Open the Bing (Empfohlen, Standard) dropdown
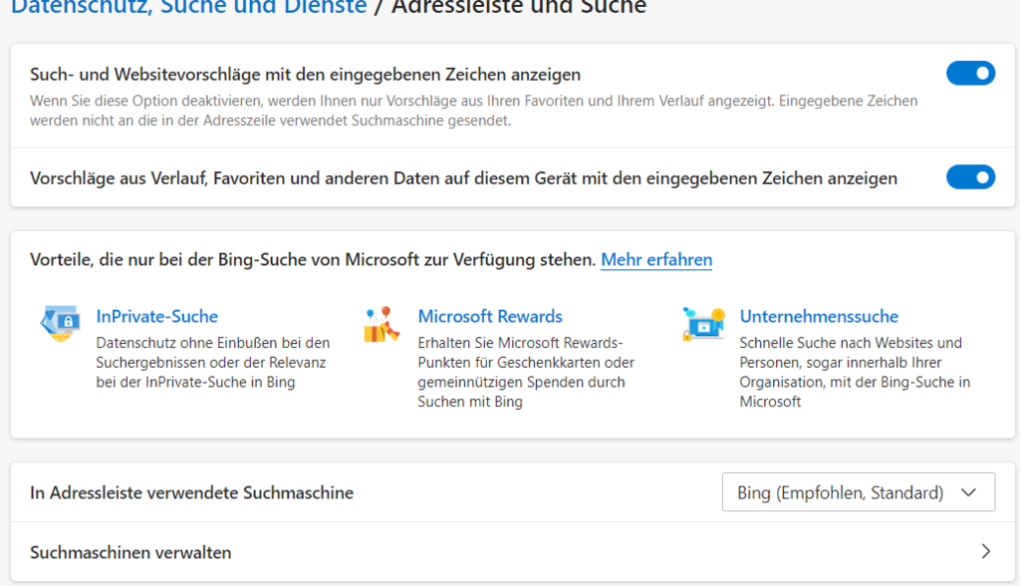Viewport: 1020px width, 586px height. click(x=857, y=492)
